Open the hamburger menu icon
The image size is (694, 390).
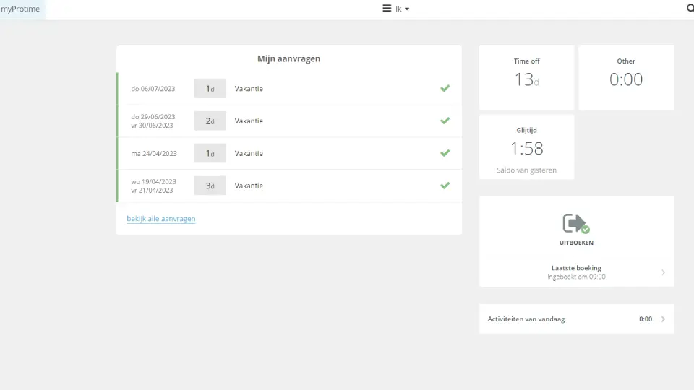pos(387,9)
